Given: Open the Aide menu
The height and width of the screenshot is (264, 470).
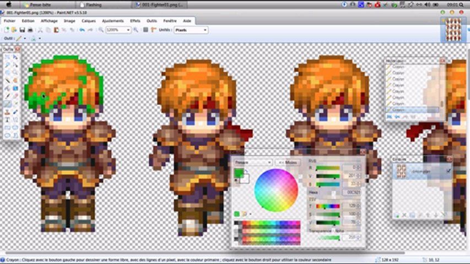Looking at the screenshot, I should [x=187, y=21].
